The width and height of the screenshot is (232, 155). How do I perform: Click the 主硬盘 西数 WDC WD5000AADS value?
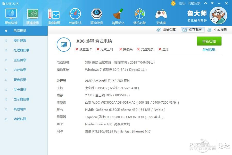pyautogui.click(x=132, y=103)
